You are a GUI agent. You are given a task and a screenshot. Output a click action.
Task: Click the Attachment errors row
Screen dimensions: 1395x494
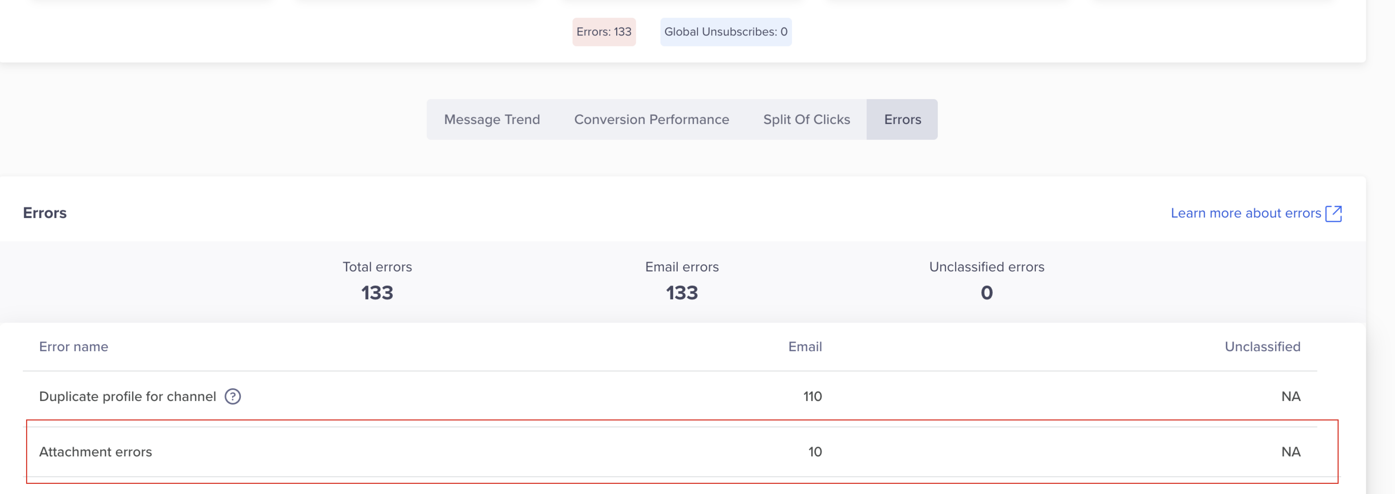point(95,451)
